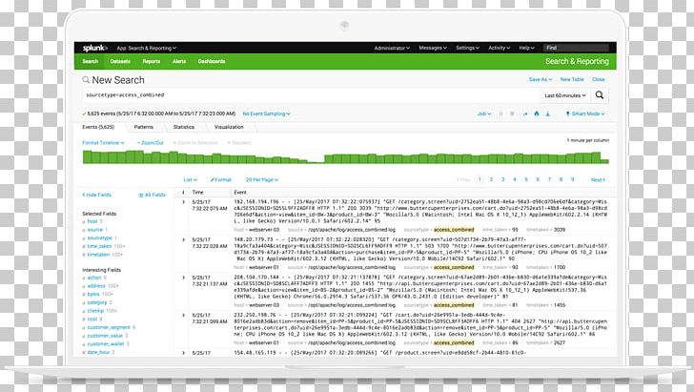
Task: Click the magnifier search button
Action: (x=599, y=95)
